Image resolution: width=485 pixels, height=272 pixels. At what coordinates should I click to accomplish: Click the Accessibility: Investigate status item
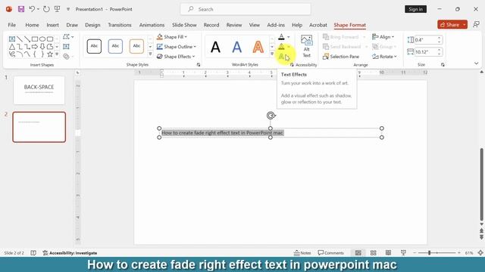70,253
